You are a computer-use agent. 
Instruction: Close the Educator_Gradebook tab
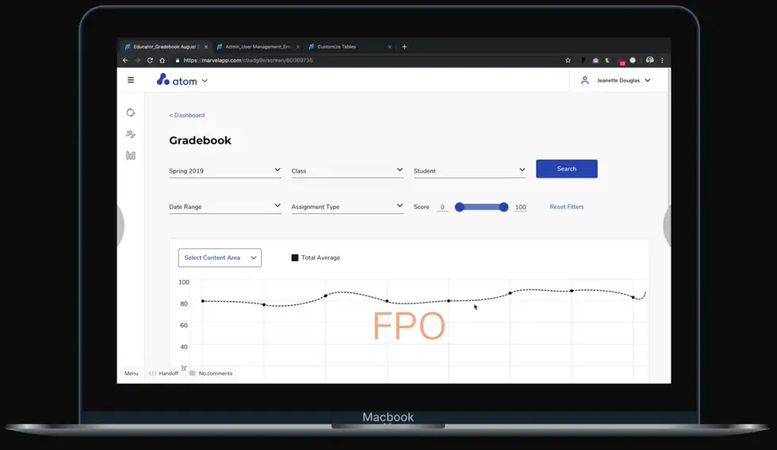point(205,47)
